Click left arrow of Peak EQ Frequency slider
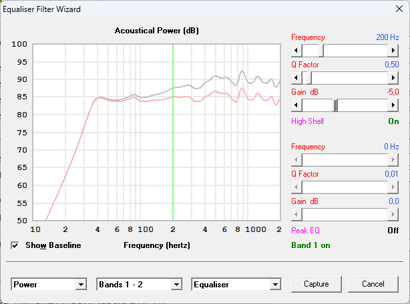The height and width of the screenshot is (304, 410). pyautogui.click(x=296, y=160)
